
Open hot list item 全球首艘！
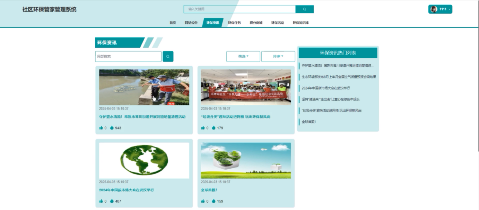pyautogui.click(x=308, y=122)
